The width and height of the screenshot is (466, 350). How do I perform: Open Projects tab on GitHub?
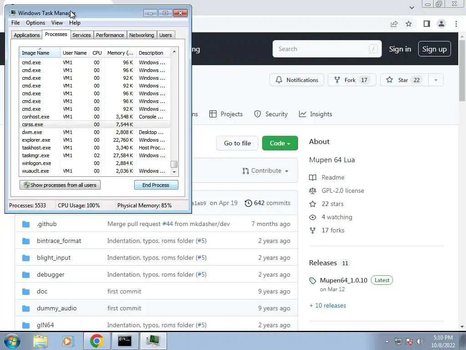pos(226,114)
